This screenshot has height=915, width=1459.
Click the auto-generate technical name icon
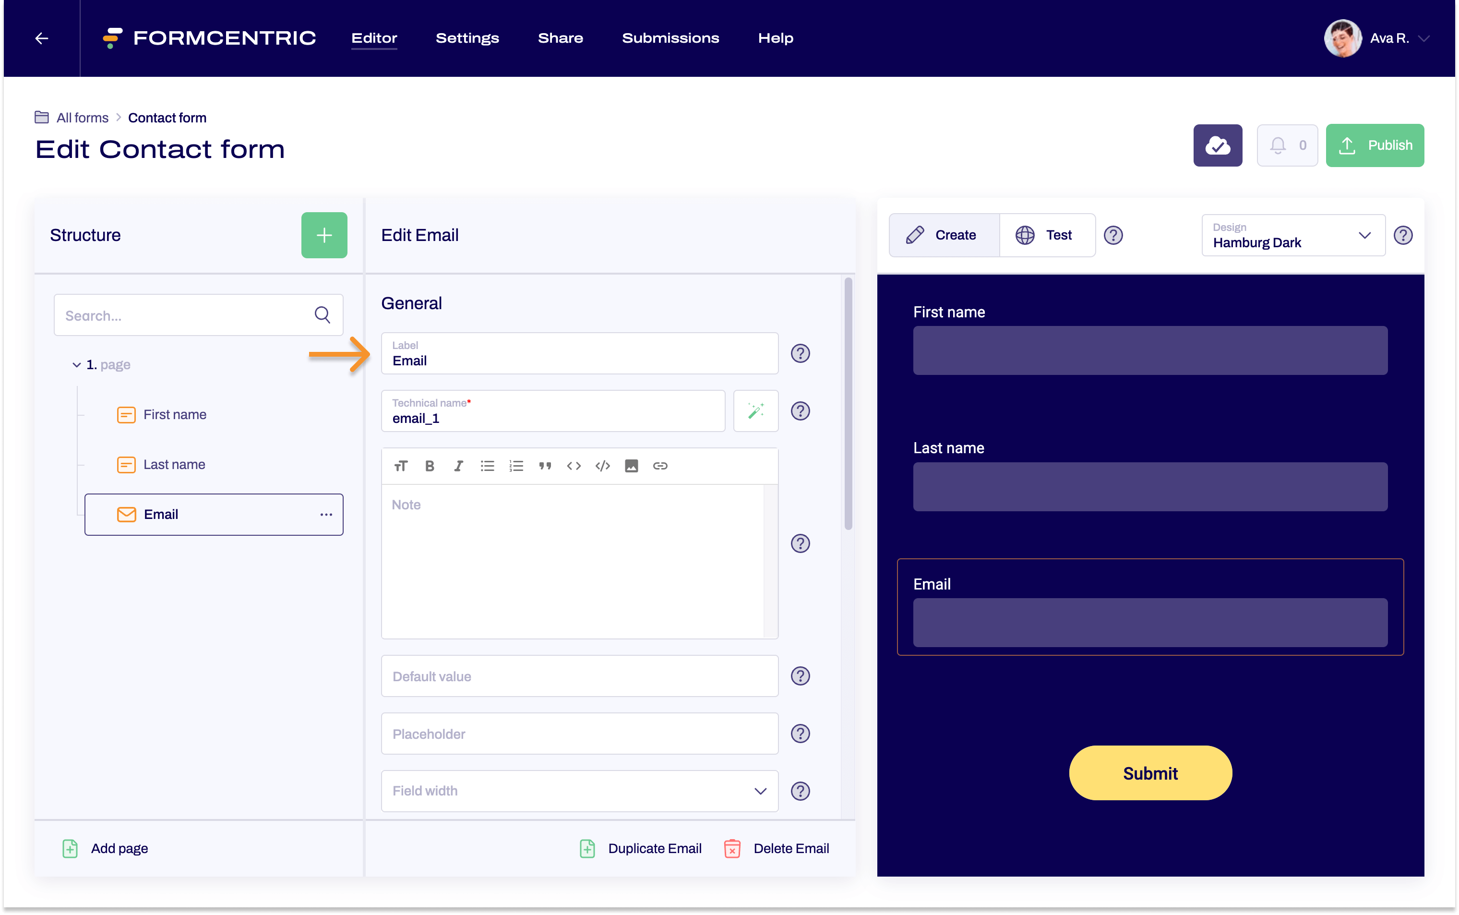click(x=756, y=410)
